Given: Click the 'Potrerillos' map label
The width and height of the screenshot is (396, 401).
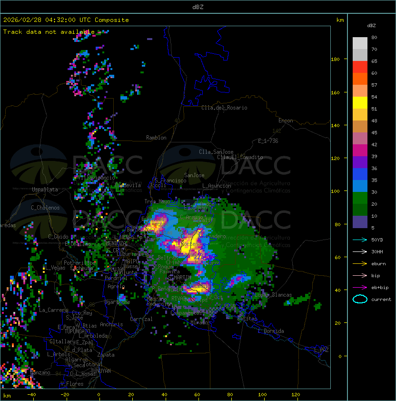Looking at the screenshot, I should tap(79, 262).
